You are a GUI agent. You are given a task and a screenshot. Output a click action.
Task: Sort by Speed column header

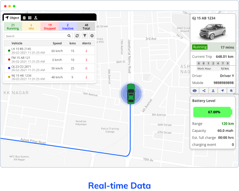[x=57, y=43]
